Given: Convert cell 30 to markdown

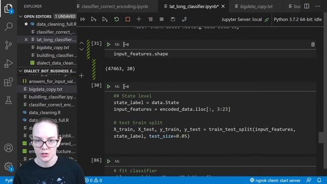Looking at the screenshot, I should [117, 86].
